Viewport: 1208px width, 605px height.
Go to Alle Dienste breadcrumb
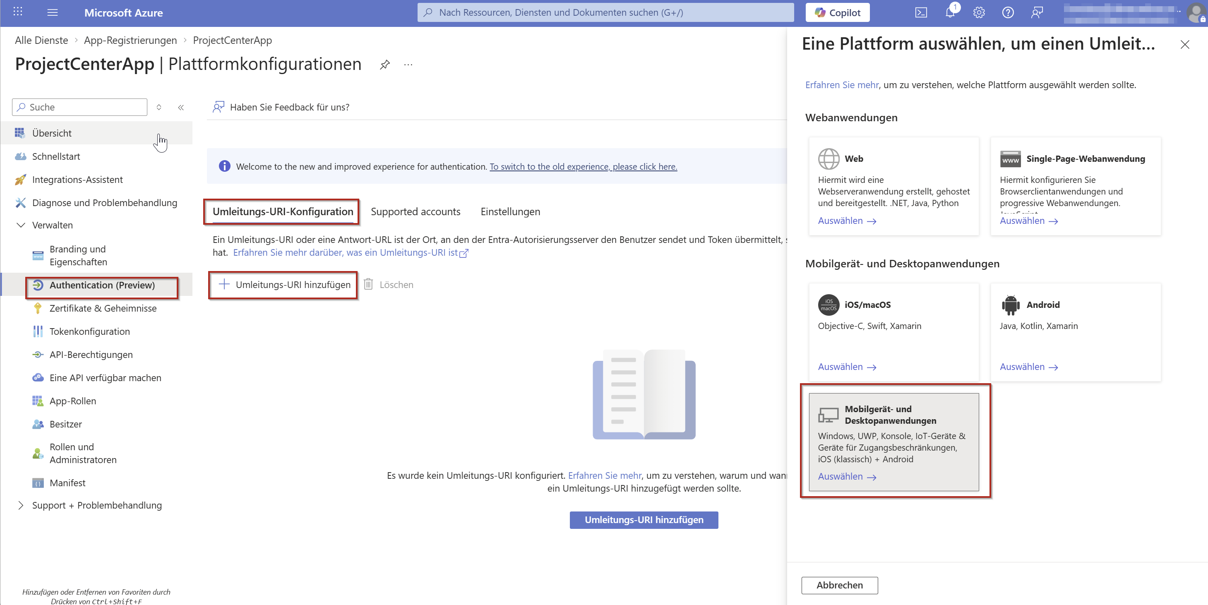[41, 40]
